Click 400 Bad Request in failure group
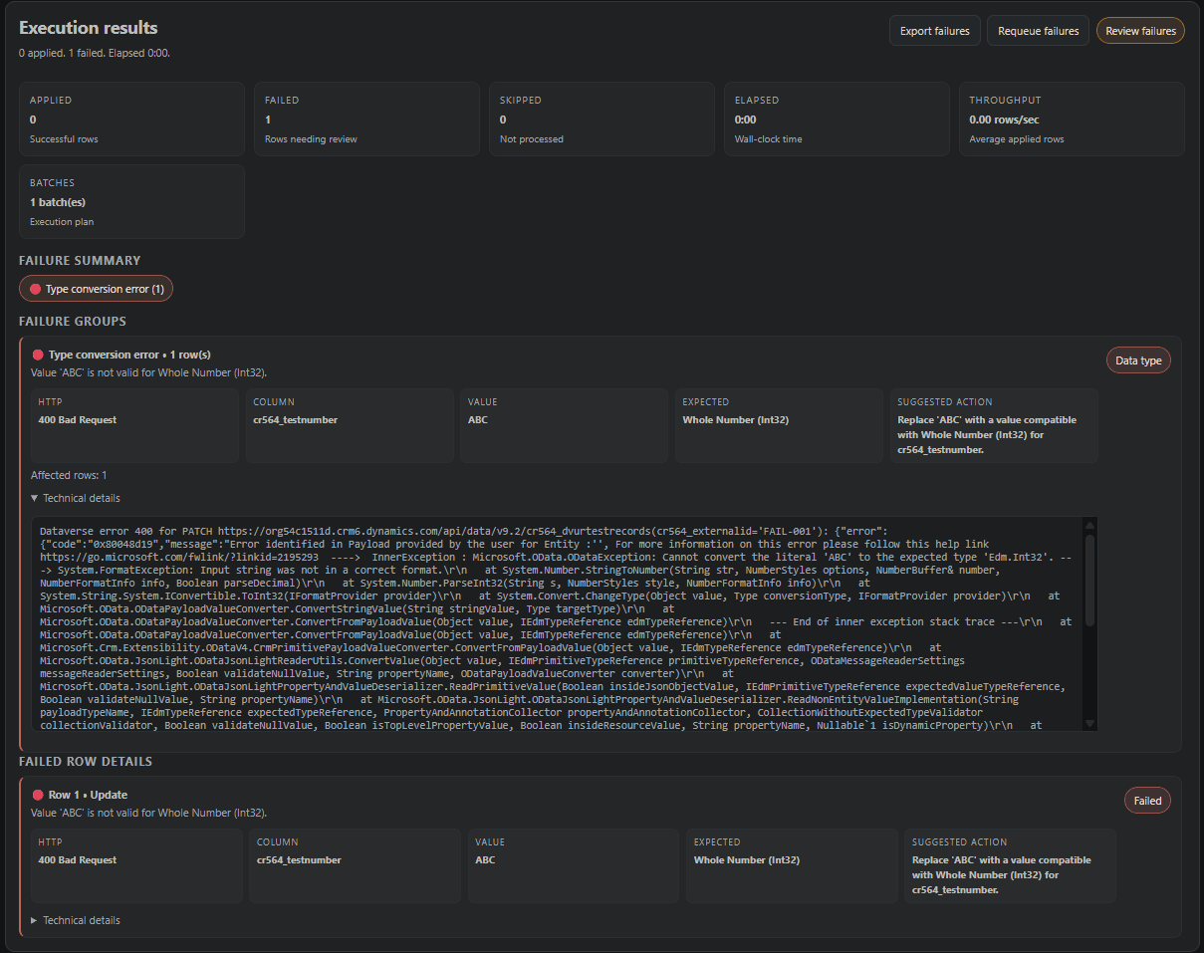This screenshot has height=953, width=1204. coord(77,420)
